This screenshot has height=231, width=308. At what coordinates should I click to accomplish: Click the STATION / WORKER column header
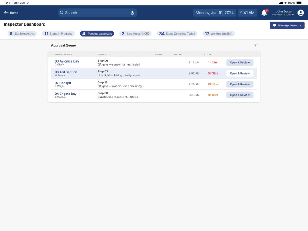point(63,55)
